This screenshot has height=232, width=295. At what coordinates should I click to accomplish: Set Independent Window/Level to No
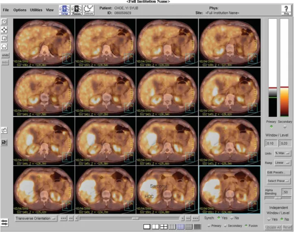[282, 219]
